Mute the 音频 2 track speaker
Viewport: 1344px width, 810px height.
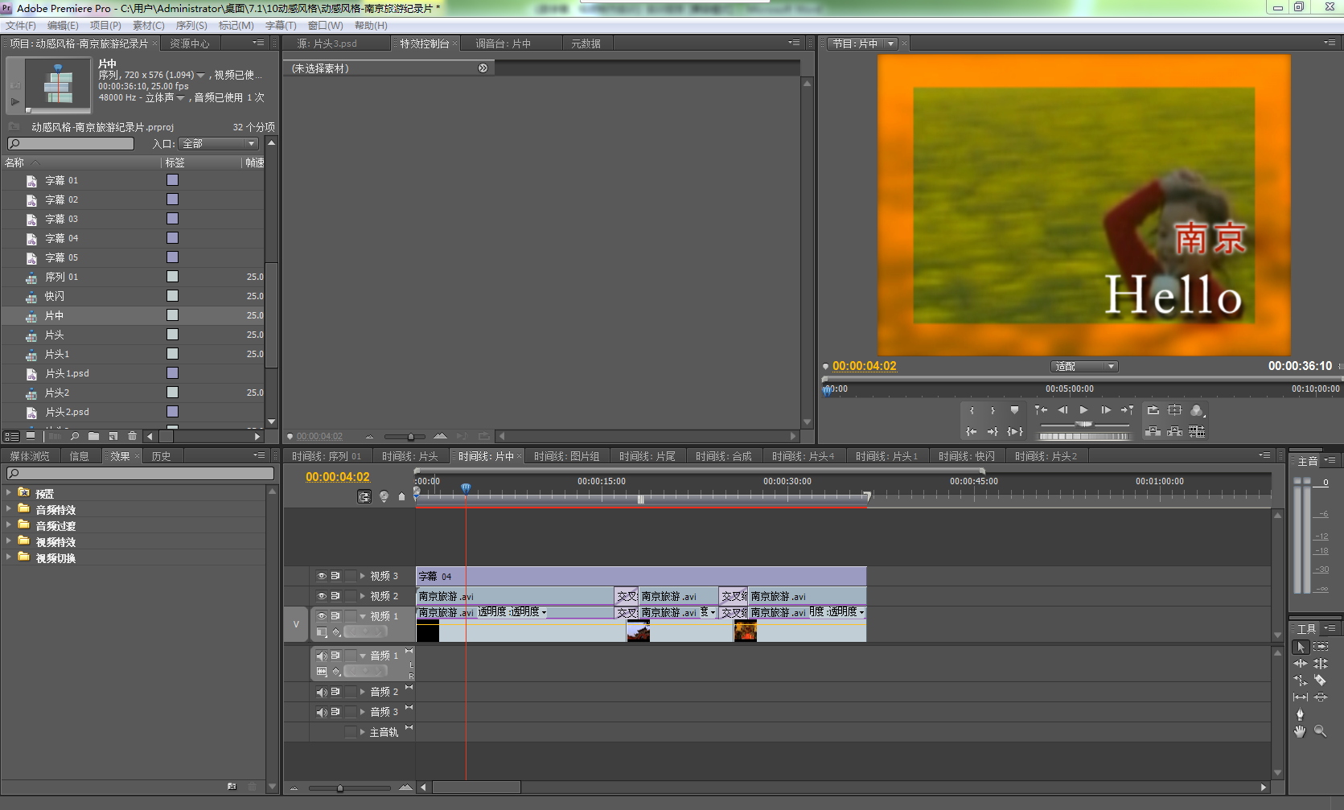[322, 692]
